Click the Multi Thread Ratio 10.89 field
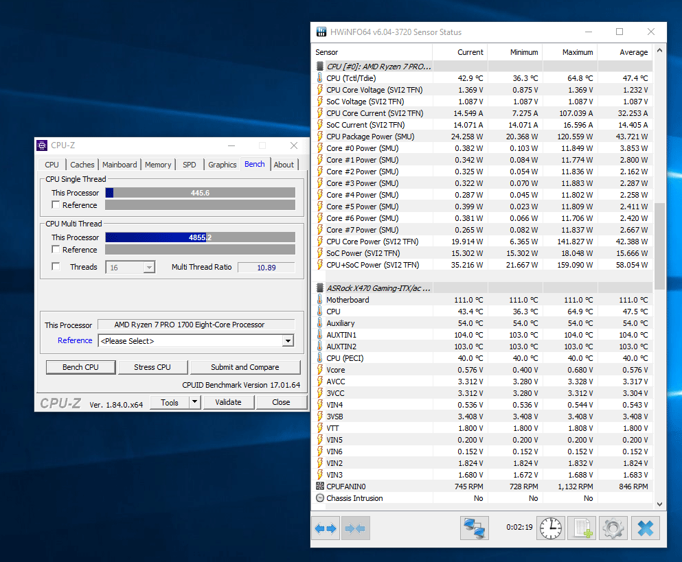The width and height of the screenshot is (682, 562). [x=266, y=268]
